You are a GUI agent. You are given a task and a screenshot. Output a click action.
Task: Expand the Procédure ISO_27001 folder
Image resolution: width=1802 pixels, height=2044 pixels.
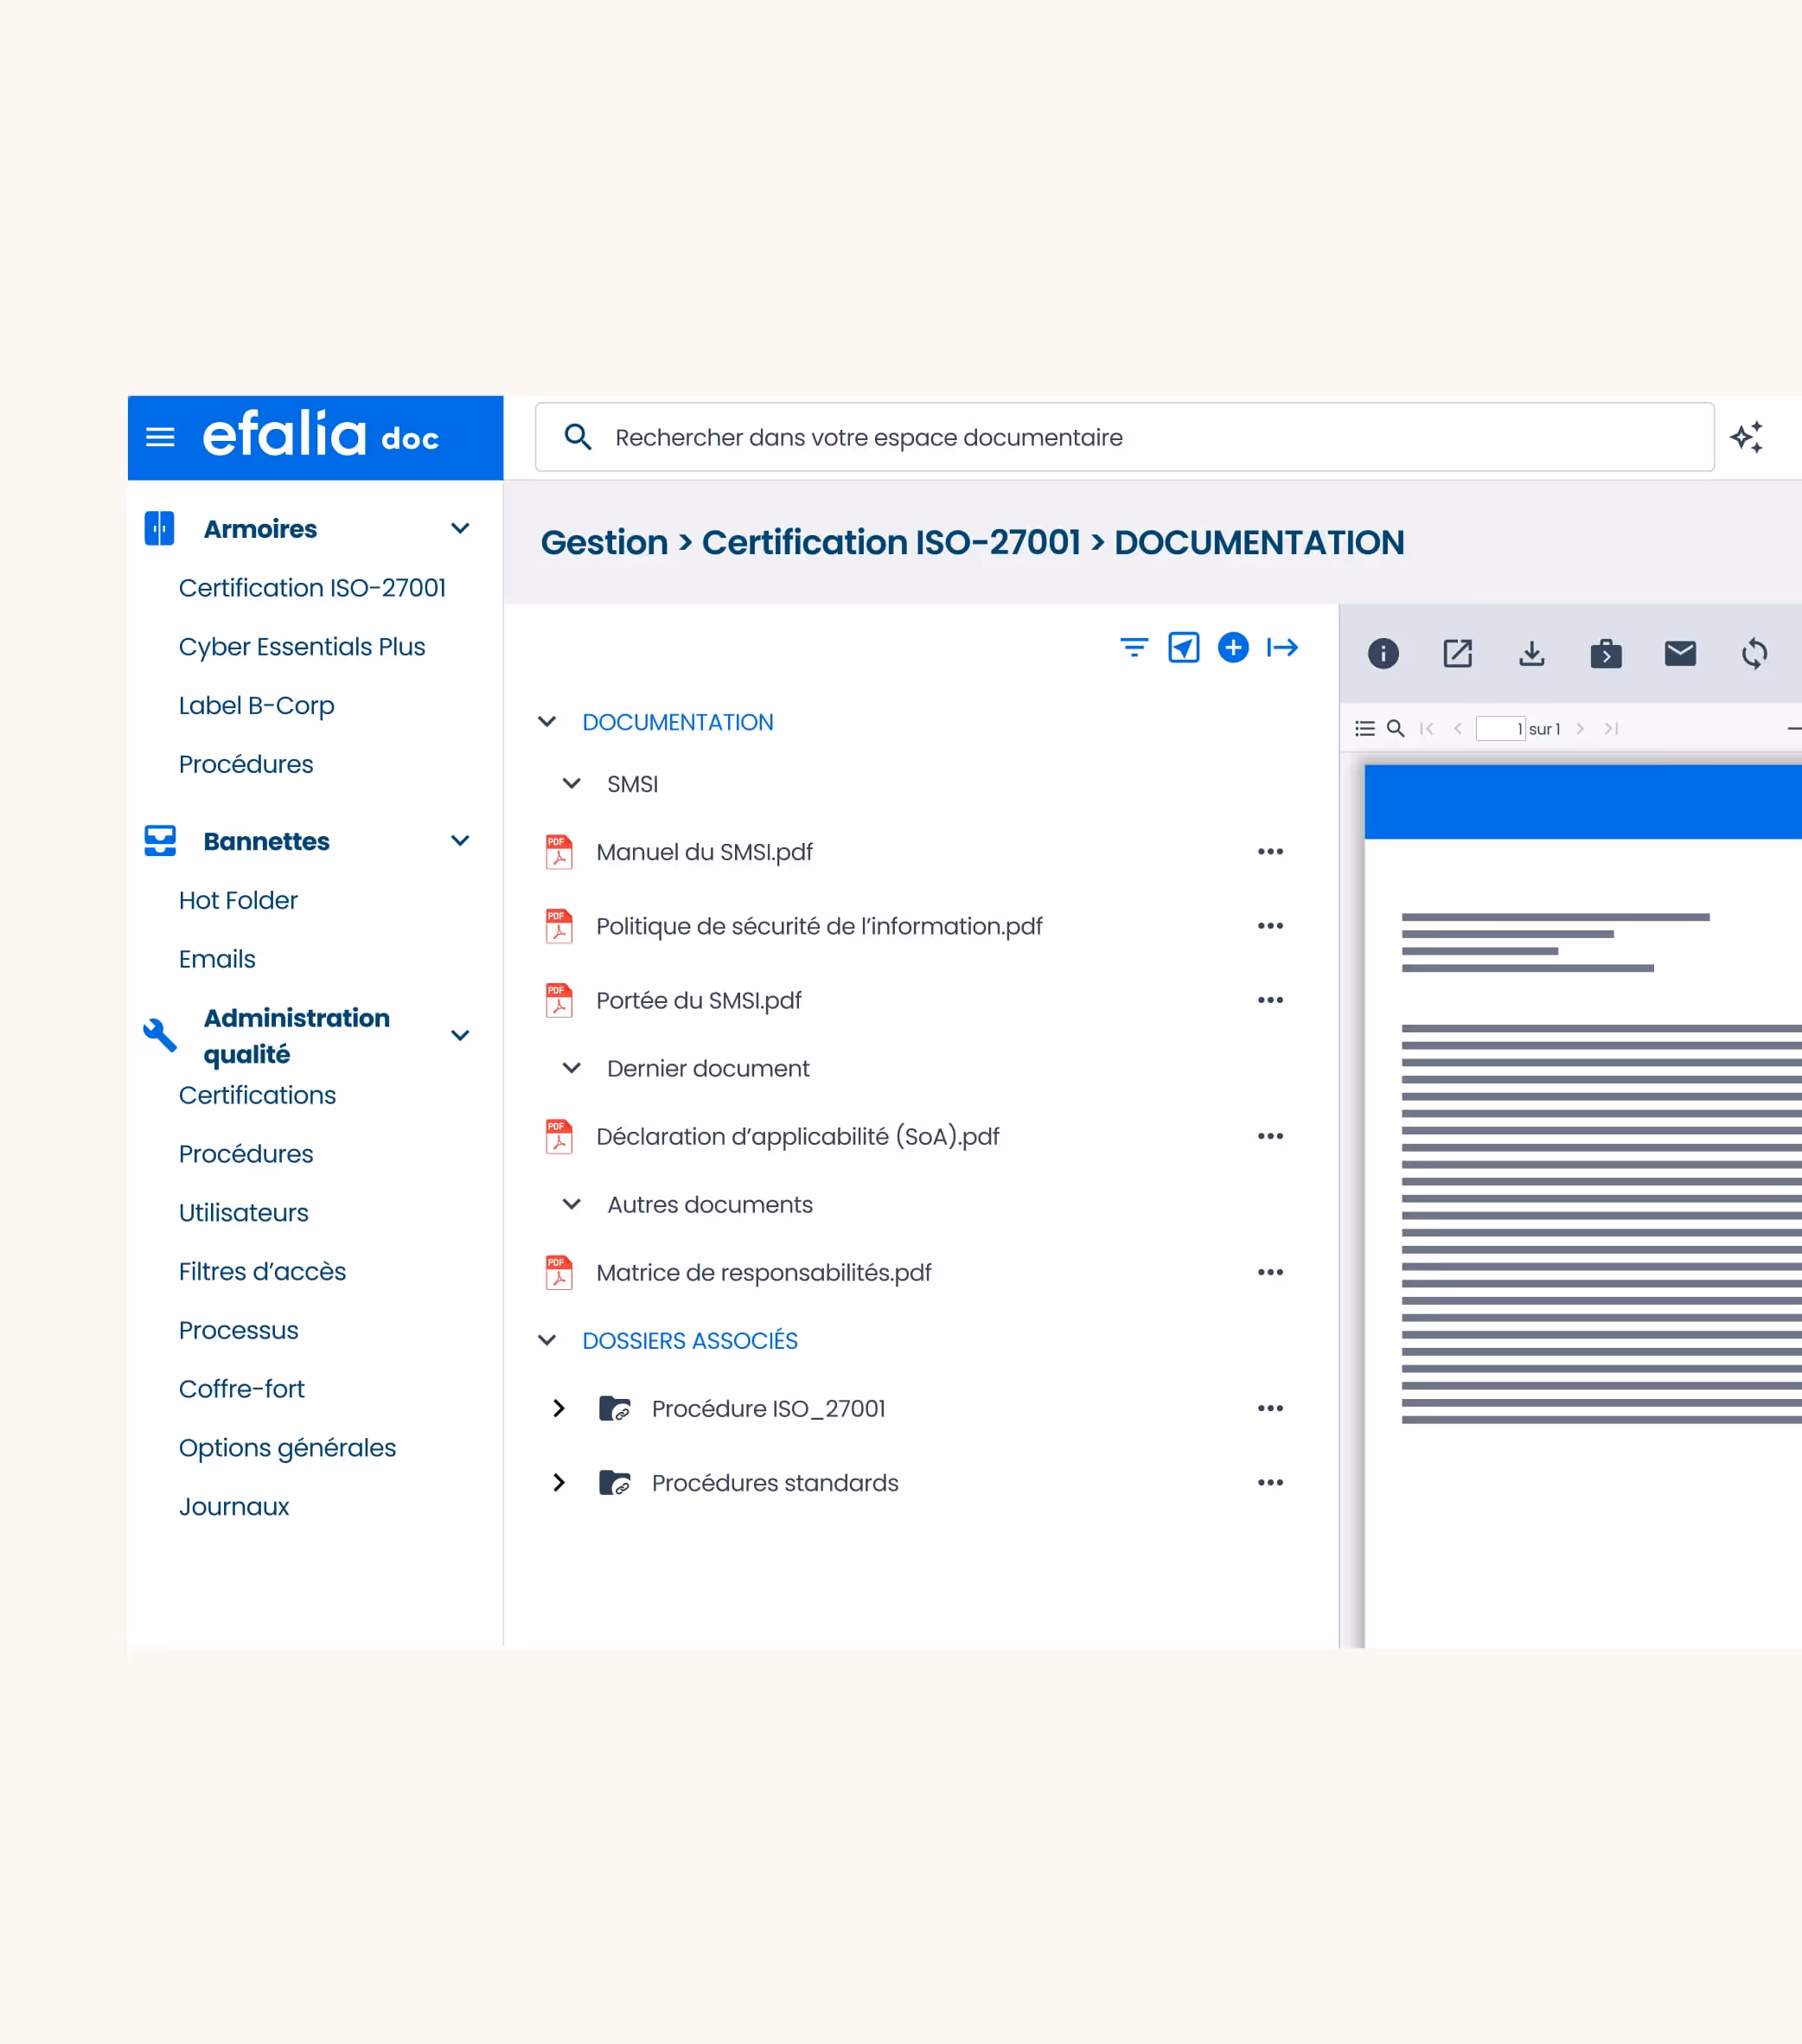559,1408
